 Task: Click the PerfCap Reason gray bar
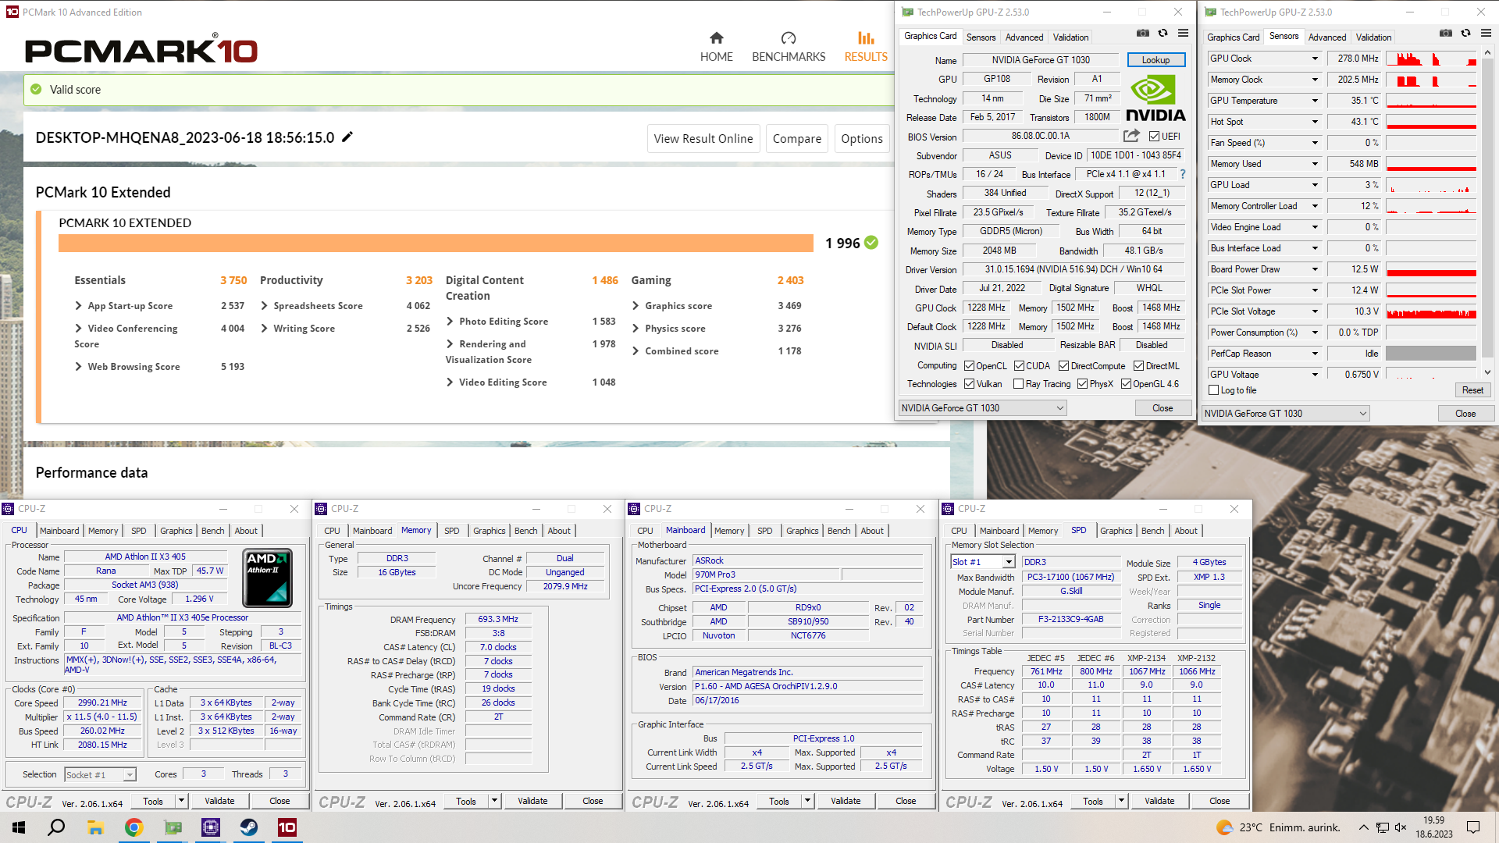point(1431,354)
